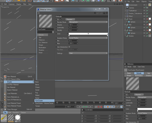Click the lock icon in Material Editor
The width and height of the screenshot is (152, 123).
[x=104, y=13]
